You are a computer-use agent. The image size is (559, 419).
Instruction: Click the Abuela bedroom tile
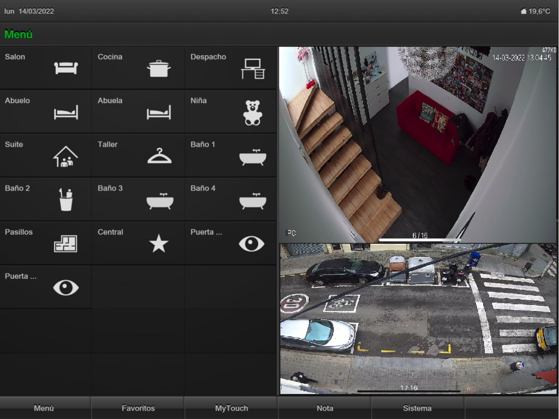click(138, 112)
